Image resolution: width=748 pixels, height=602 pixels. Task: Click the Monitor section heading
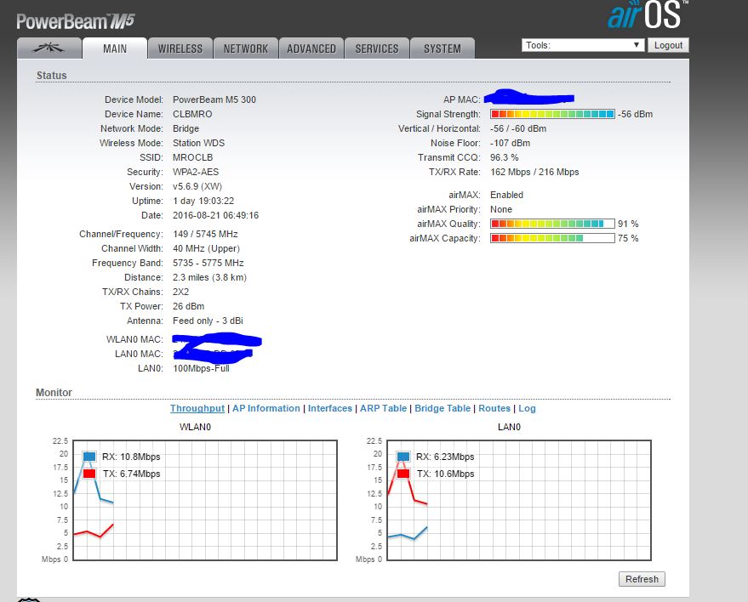point(54,392)
